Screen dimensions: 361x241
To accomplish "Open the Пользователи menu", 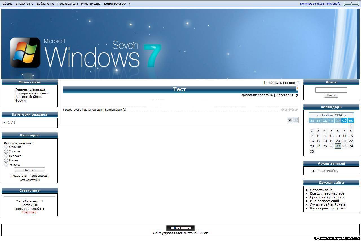I will tap(67, 4).
